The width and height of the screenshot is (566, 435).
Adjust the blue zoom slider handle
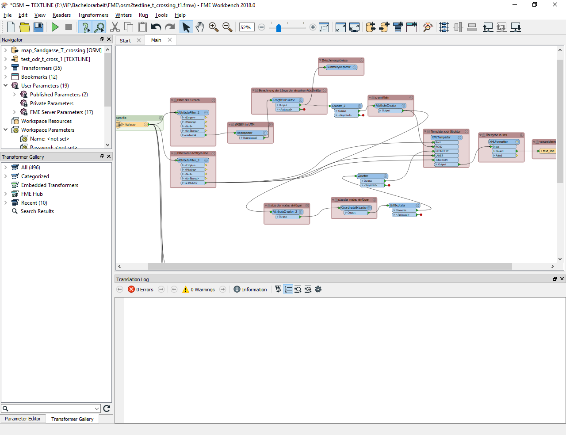point(279,28)
